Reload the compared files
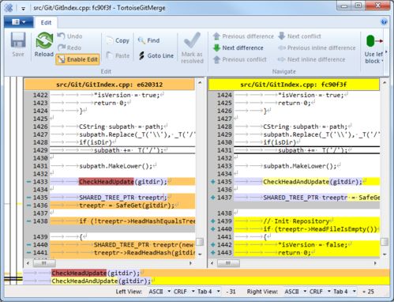 pyautogui.click(x=44, y=44)
